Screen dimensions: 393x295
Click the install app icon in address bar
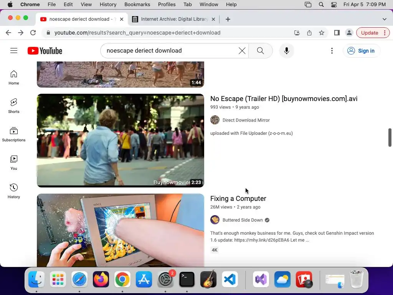[x=297, y=33]
